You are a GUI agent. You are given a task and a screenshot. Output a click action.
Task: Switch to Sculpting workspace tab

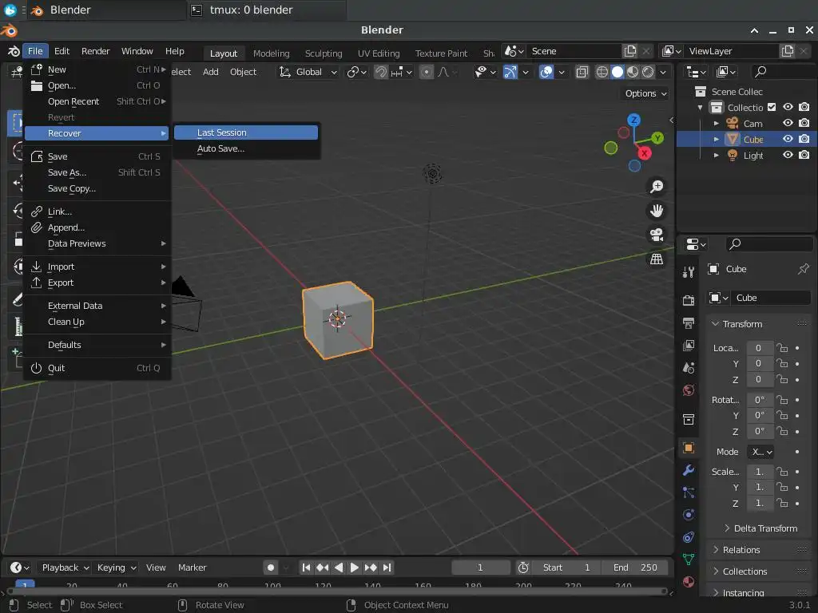[x=324, y=53]
